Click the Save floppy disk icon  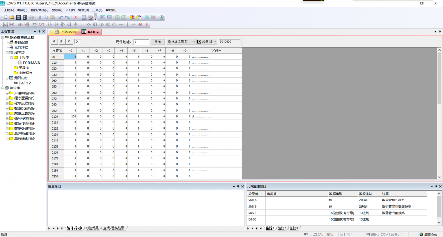[18, 17]
